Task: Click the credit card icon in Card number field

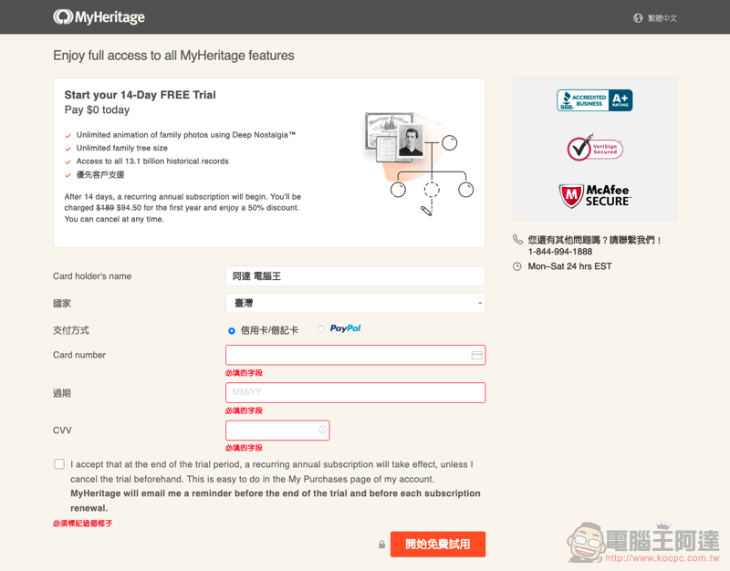Action: (x=476, y=355)
